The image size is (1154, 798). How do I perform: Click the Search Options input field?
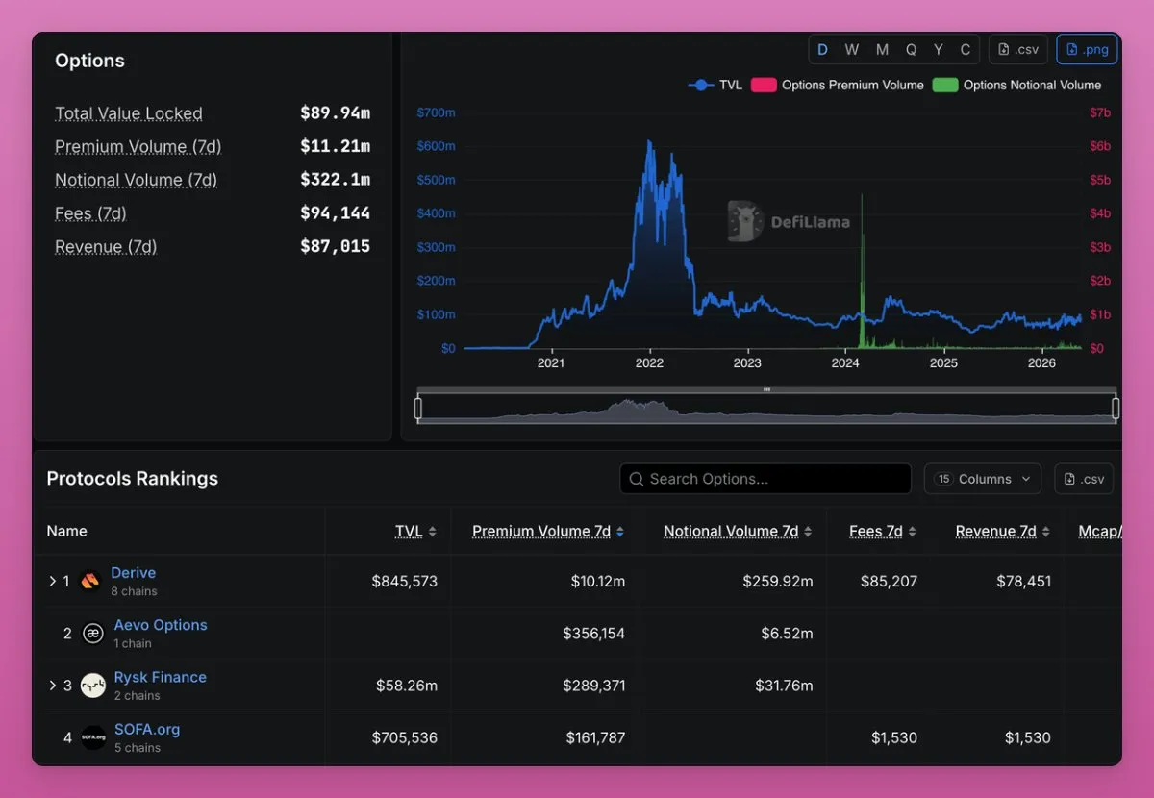[x=765, y=479]
